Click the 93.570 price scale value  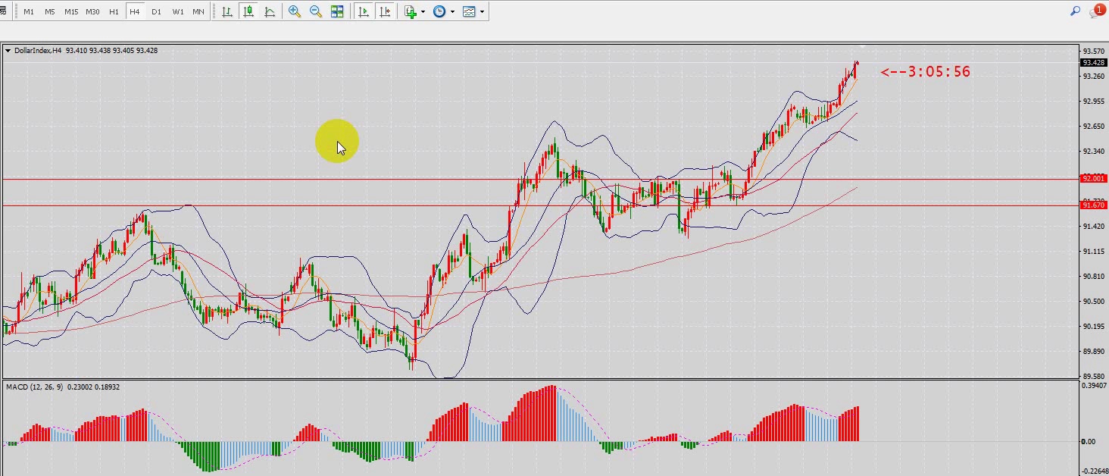[1094, 52]
